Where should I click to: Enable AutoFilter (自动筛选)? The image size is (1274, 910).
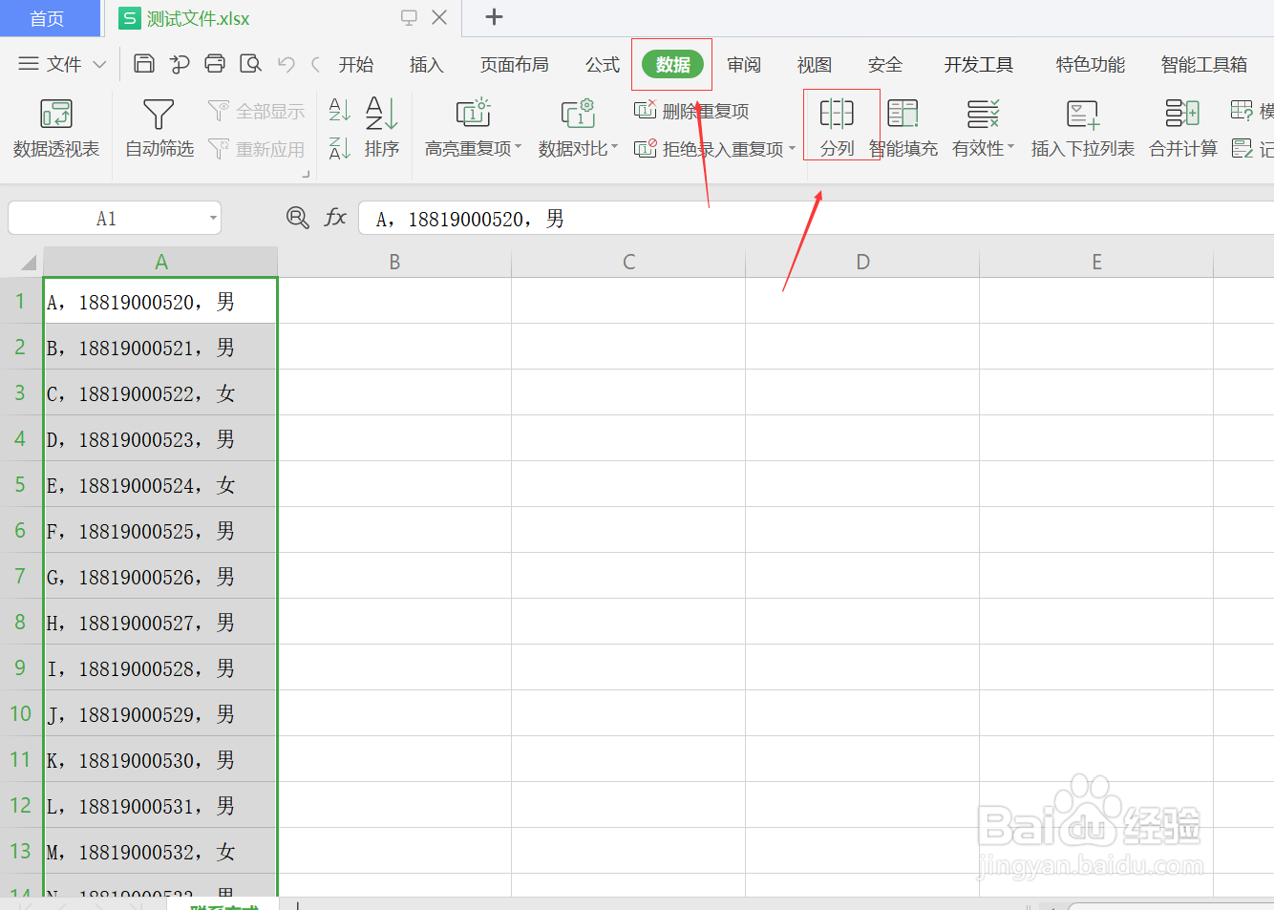point(159,128)
